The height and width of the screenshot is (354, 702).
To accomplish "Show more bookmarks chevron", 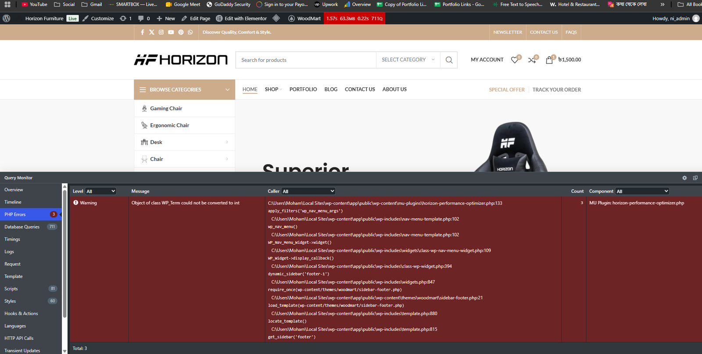I will (x=663, y=4).
